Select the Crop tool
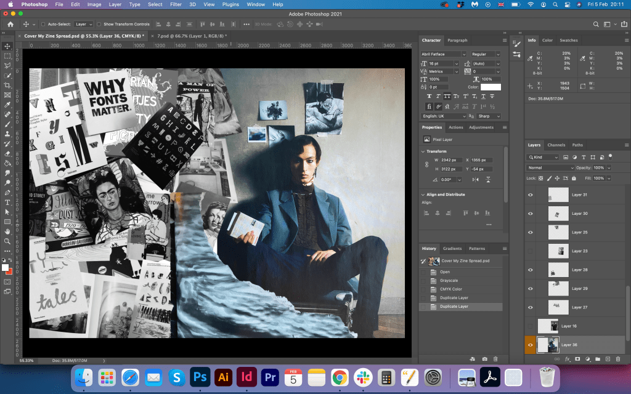Image resolution: width=631 pixels, height=394 pixels. (x=7, y=85)
